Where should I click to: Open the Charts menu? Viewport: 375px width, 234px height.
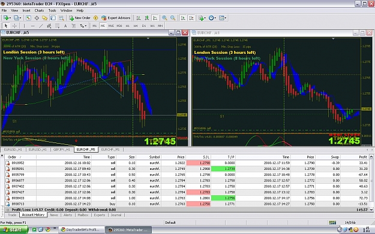(39, 11)
